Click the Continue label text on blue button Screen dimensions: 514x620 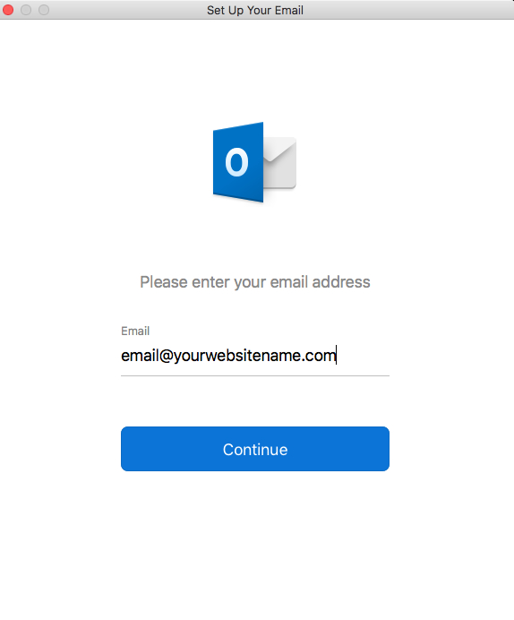[x=255, y=450]
